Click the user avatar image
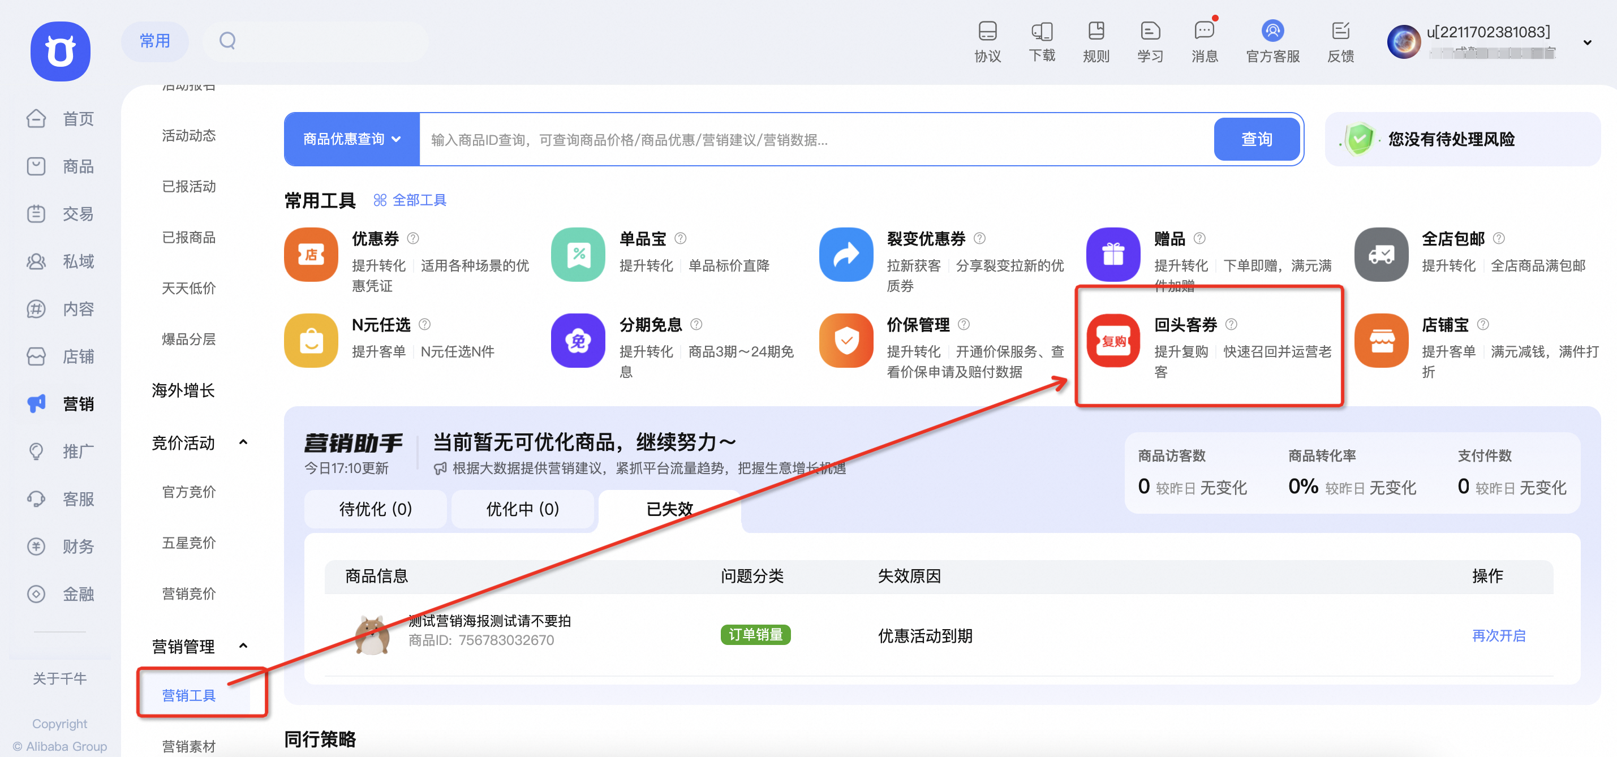The image size is (1617, 757). point(1404,42)
